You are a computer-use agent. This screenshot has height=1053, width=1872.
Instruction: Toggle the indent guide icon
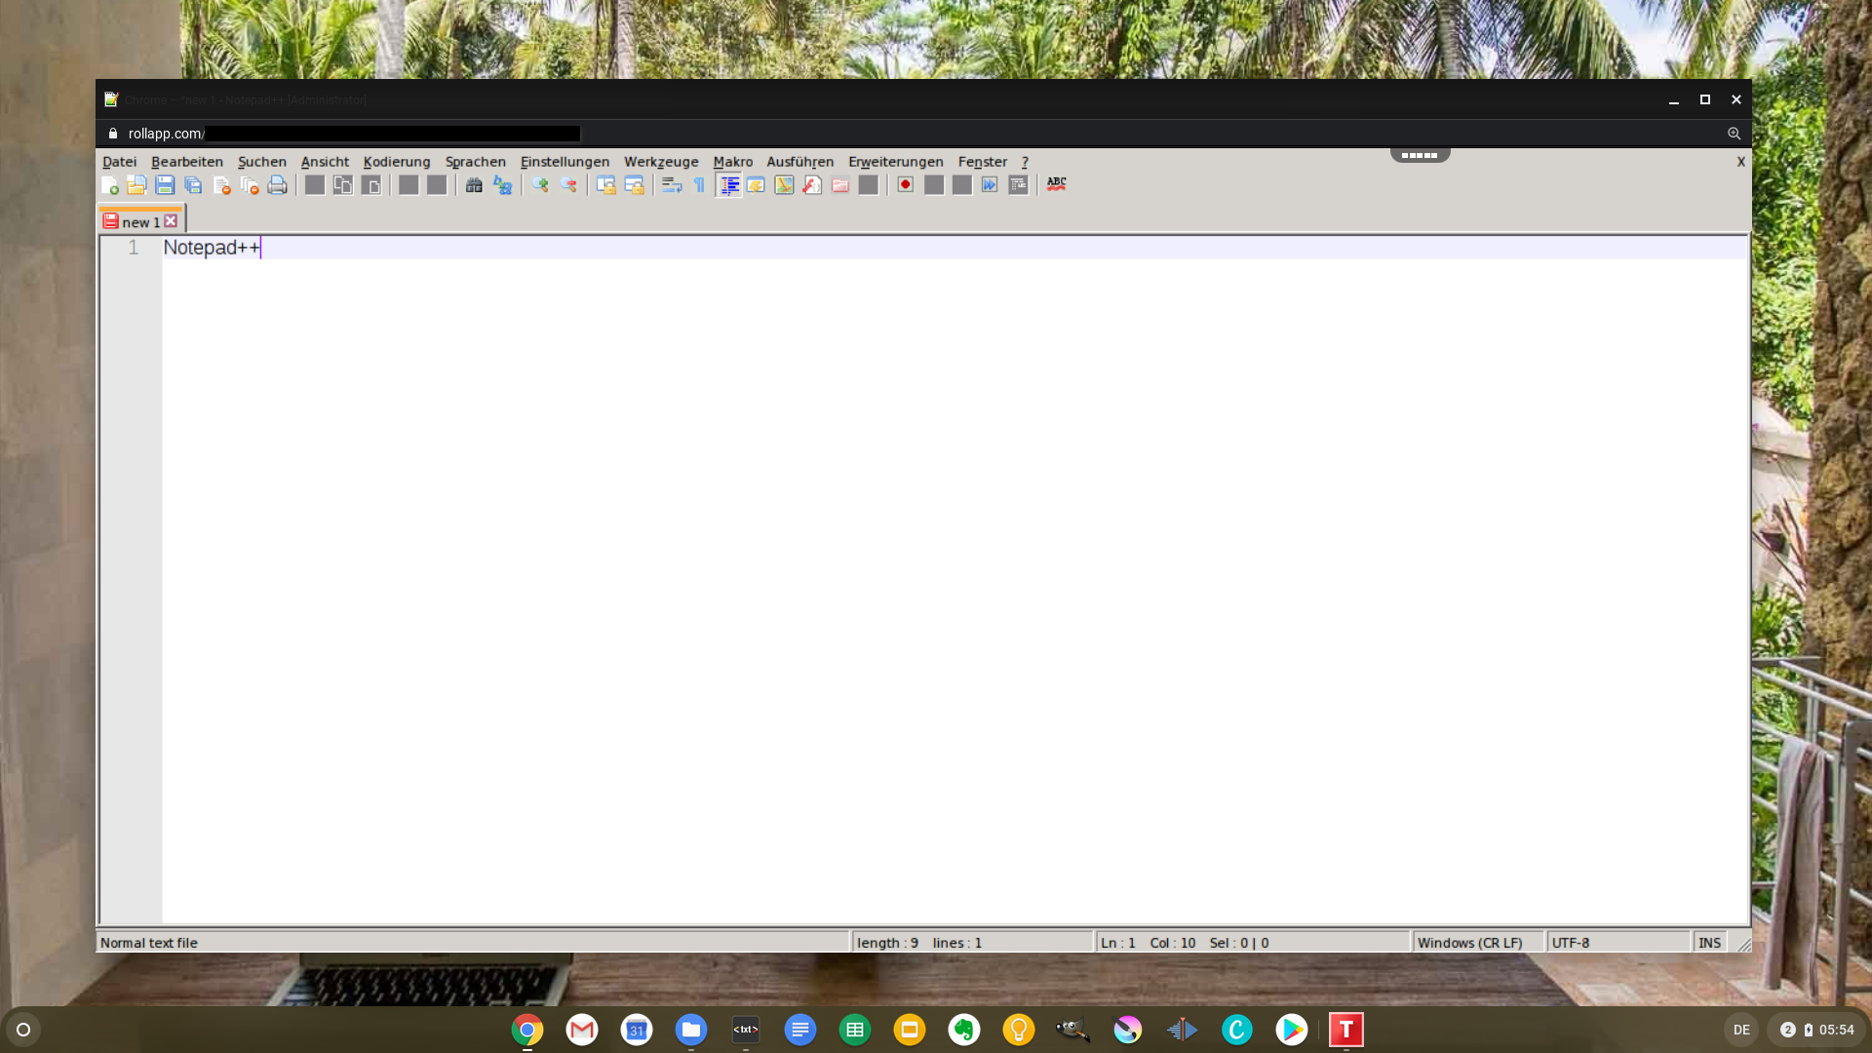pos(728,185)
